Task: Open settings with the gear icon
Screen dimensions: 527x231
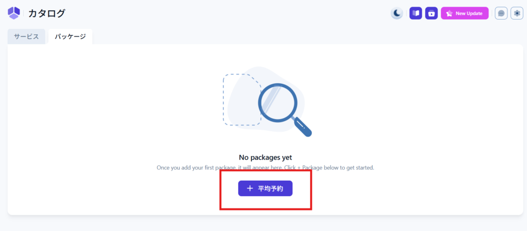Action: (x=517, y=13)
